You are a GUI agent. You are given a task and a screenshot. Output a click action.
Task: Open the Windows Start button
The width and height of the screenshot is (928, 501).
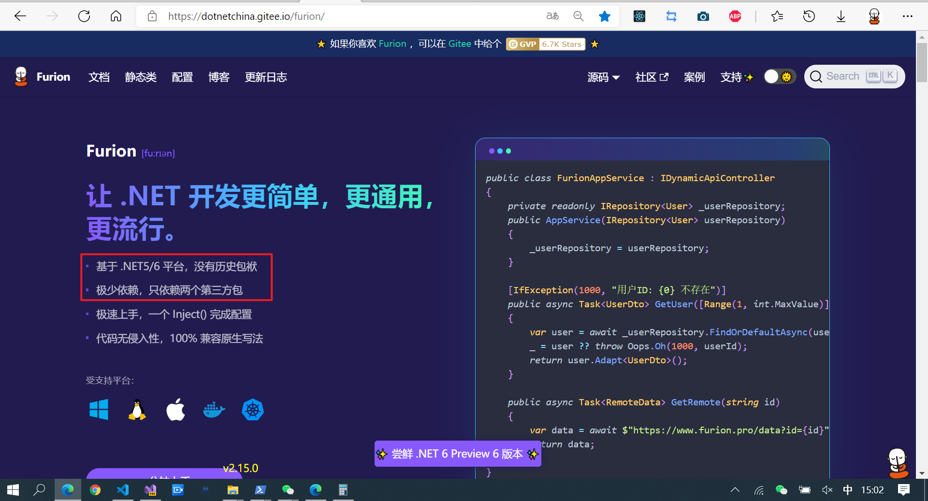pos(13,490)
